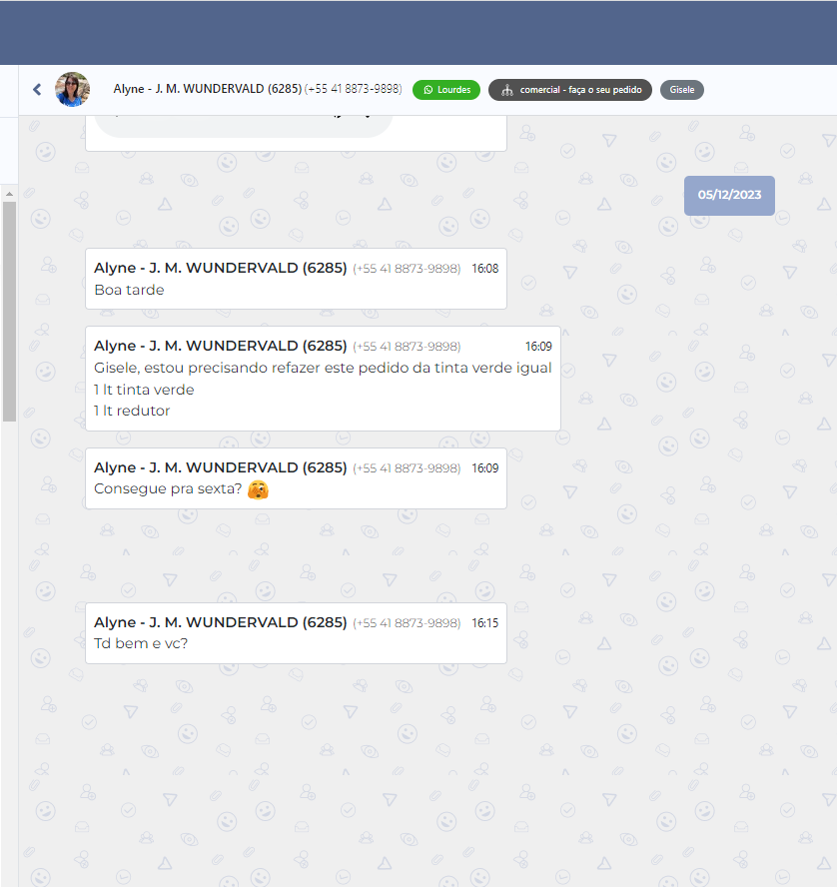Click the WhatsApp icon in the Lourdes badge
The width and height of the screenshot is (837, 887).
[x=428, y=90]
